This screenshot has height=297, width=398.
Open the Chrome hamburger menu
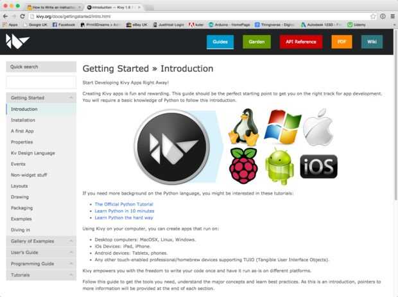tap(392, 17)
